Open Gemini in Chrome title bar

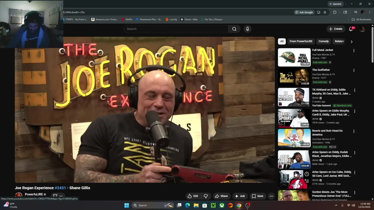pos(335,4)
